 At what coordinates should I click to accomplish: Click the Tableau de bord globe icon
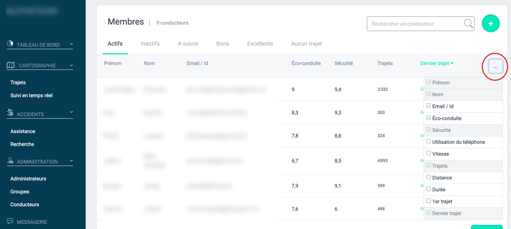point(10,43)
